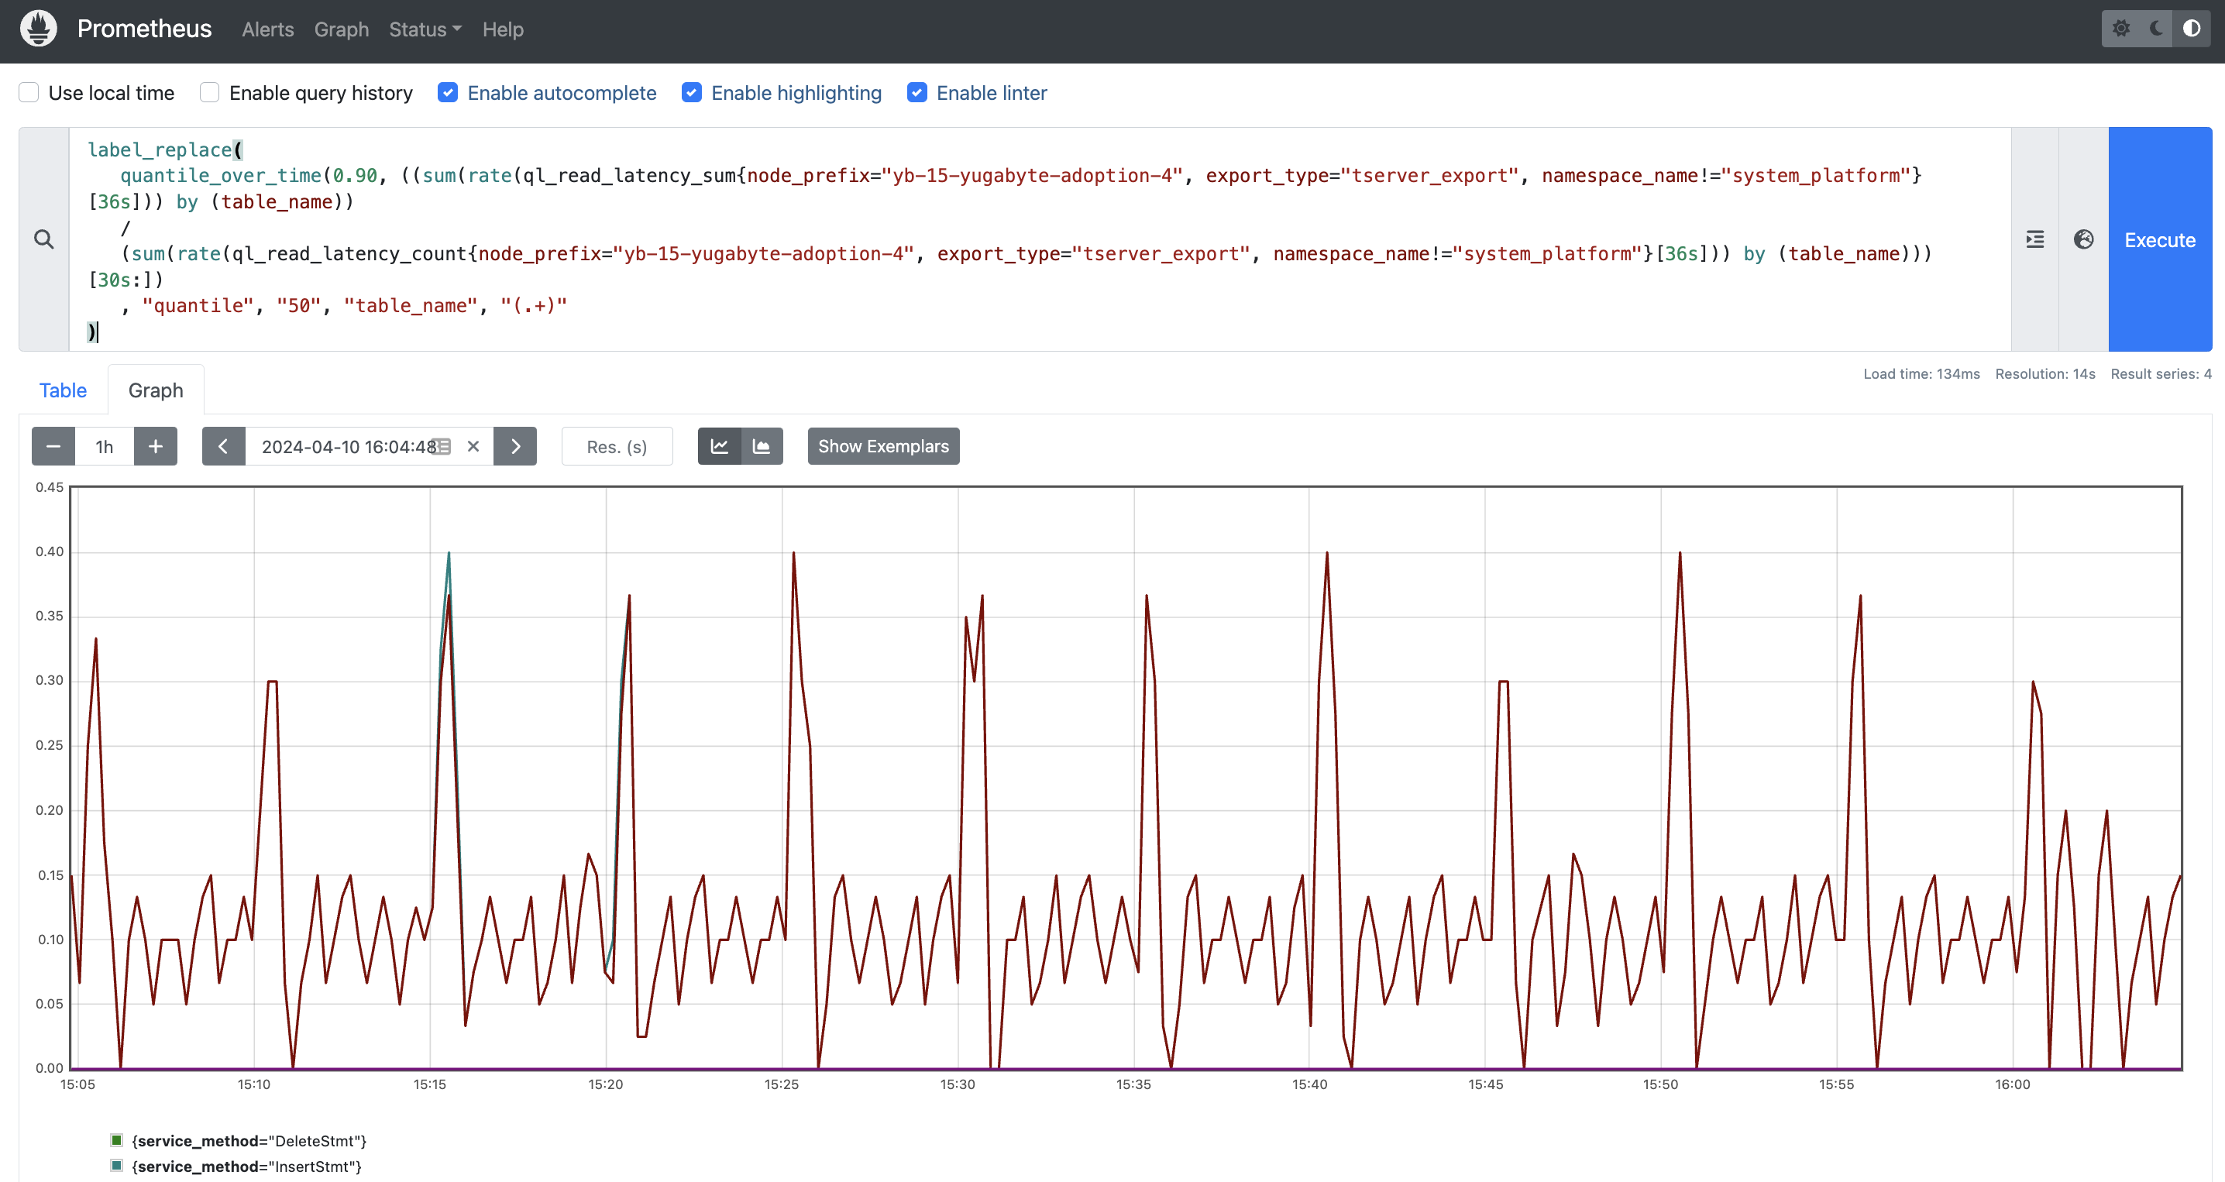The height and width of the screenshot is (1182, 2225).
Task: Navigate forward in time with right chevron
Action: point(516,446)
